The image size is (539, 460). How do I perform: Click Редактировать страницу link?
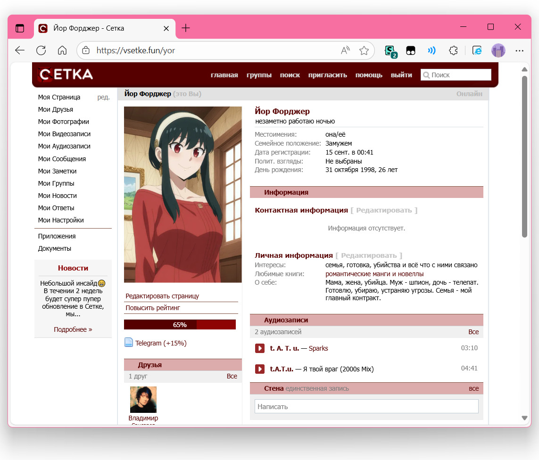pyautogui.click(x=162, y=296)
